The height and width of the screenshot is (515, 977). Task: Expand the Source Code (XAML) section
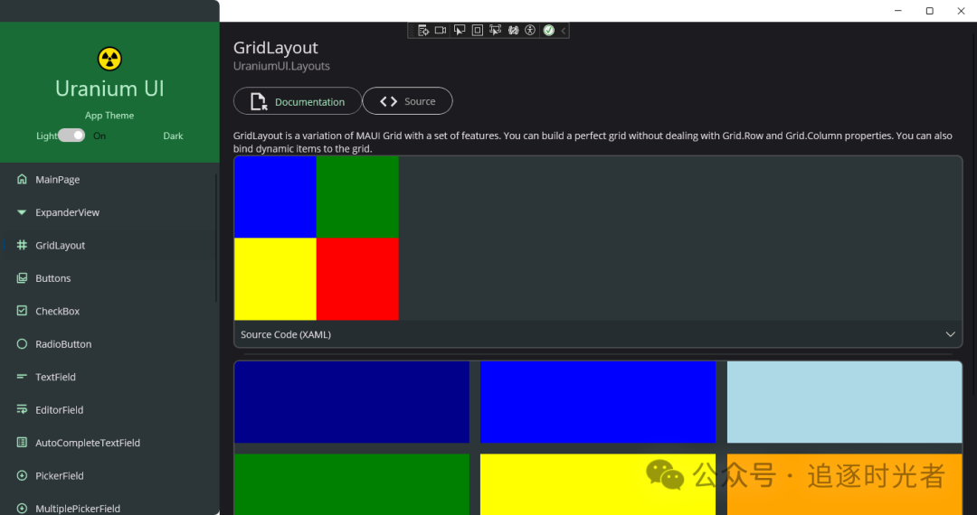pos(950,334)
